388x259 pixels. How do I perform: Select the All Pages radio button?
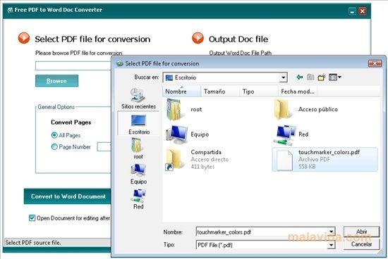54,135
